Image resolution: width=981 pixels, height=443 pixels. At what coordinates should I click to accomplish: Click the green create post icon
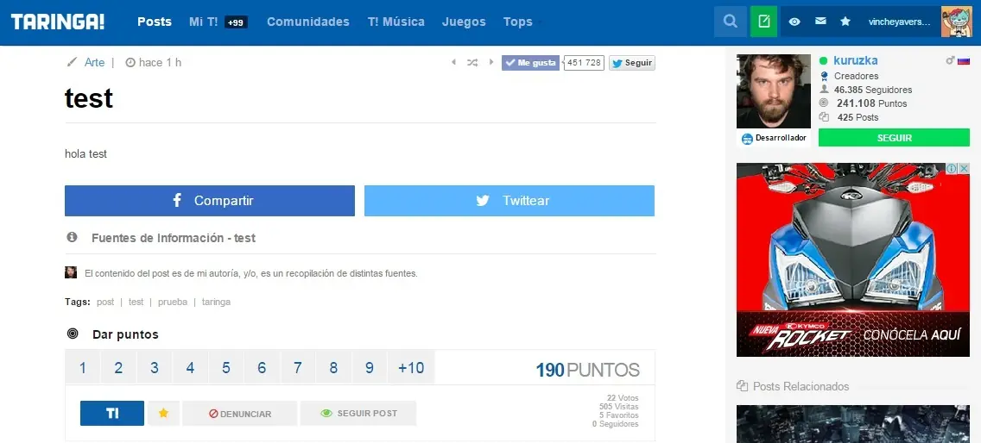click(x=764, y=22)
